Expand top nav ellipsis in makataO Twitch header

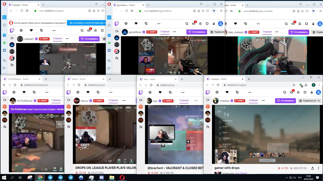(x=54, y=30)
